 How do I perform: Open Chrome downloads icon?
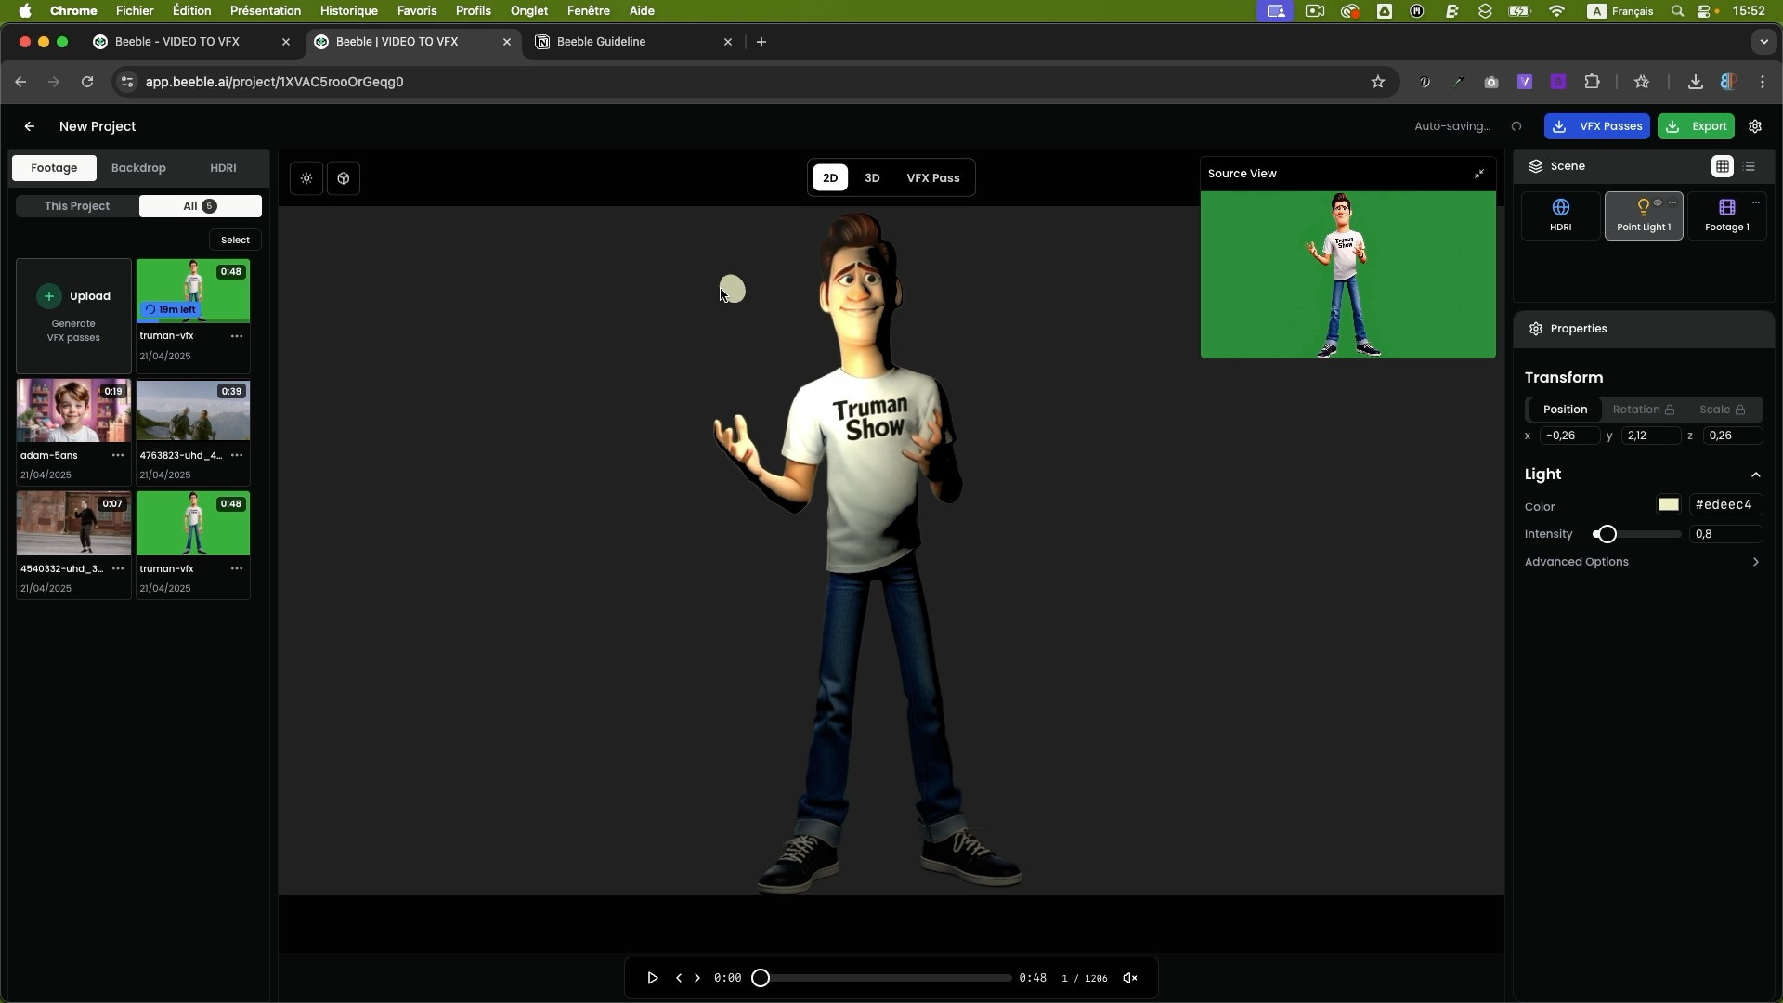[1695, 82]
